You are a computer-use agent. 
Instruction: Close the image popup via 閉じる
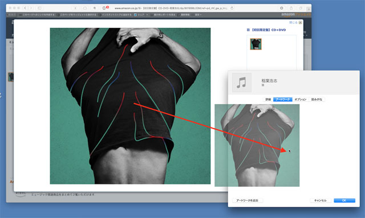295,23
